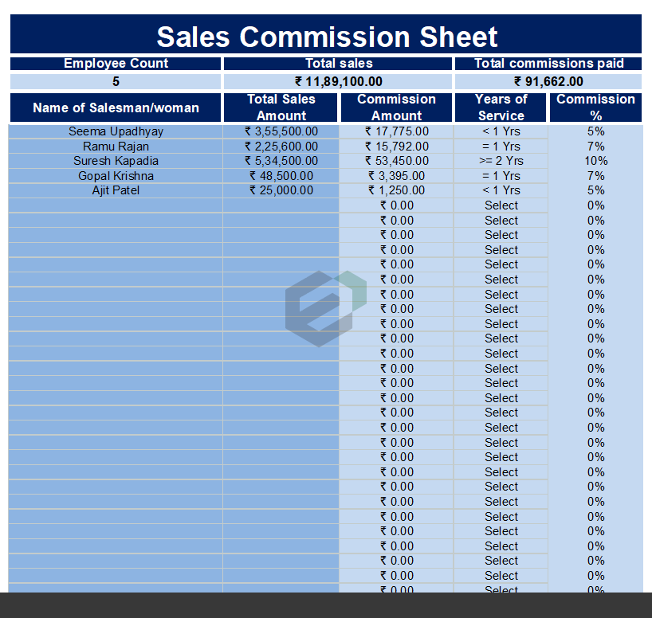Click the Name of Salesman/woman column header

116,108
